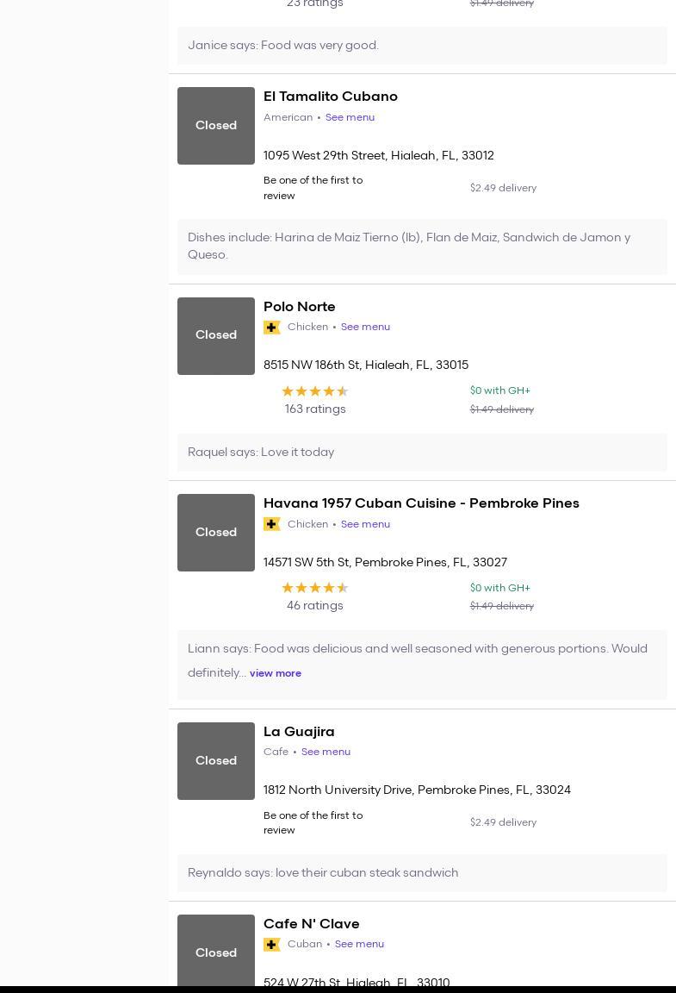Open the Polo Norte menu link

tap(365, 327)
